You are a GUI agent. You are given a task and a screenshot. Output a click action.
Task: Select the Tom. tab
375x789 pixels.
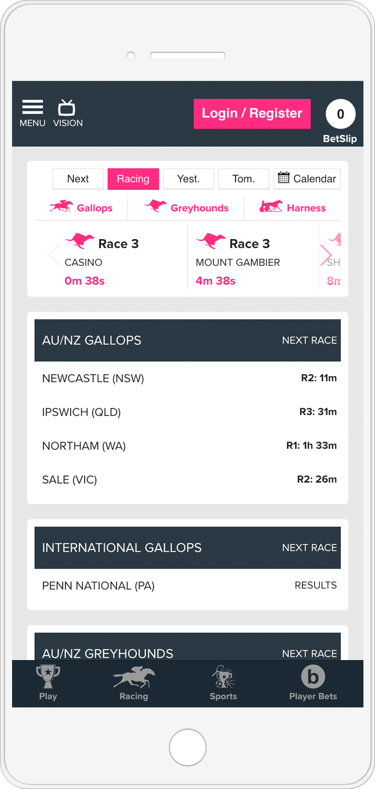tap(244, 179)
